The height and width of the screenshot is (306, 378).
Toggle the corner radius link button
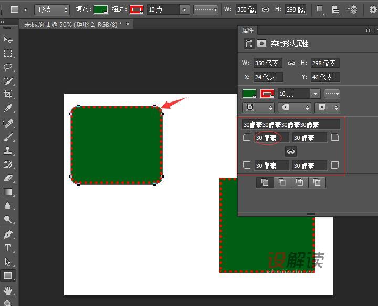pyautogui.click(x=291, y=151)
